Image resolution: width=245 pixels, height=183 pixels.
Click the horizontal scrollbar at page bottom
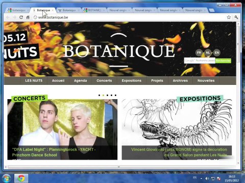click(119, 167)
